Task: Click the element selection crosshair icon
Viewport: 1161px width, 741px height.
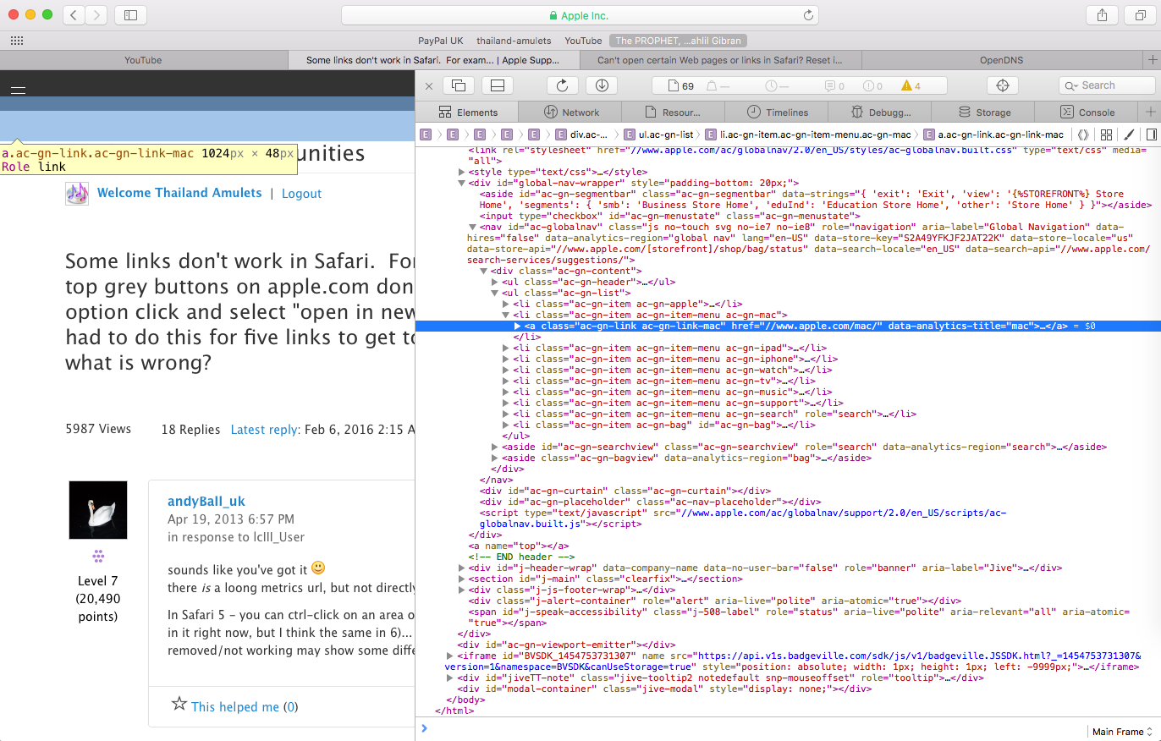Action: click(1003, 85)
